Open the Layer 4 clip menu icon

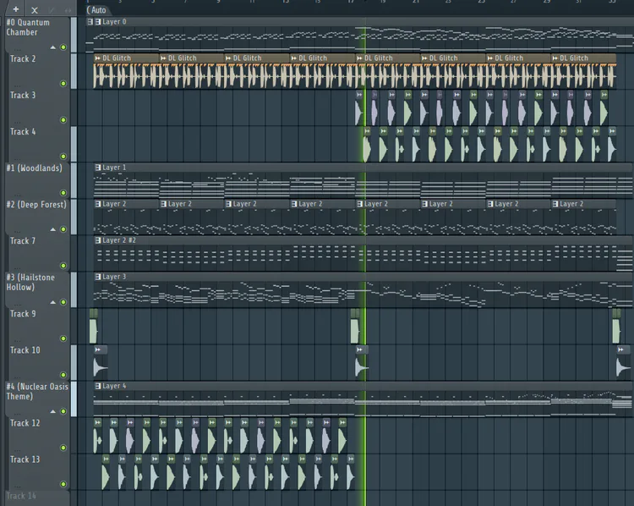pyautogui.click(x=98, y=386)
